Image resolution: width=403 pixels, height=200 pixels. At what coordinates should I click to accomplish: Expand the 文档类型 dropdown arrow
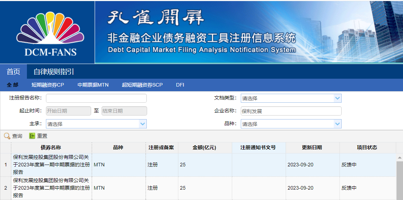(337, 98)
